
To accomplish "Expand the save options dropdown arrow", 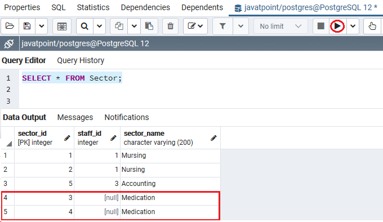I will [42, 26].
